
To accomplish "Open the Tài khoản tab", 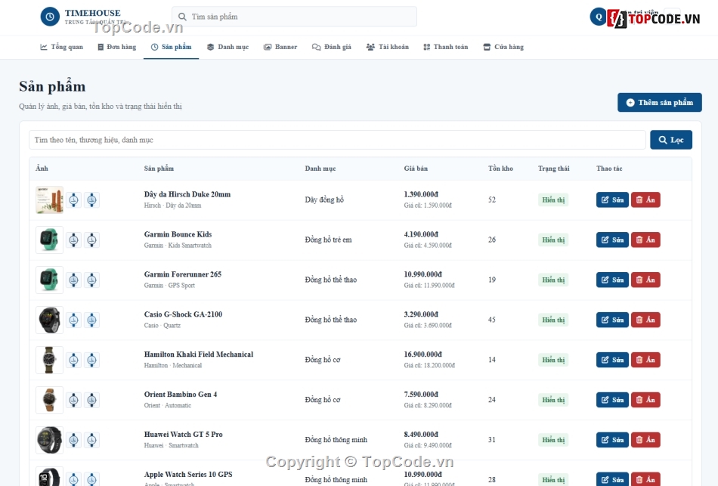I will (388, 47).
